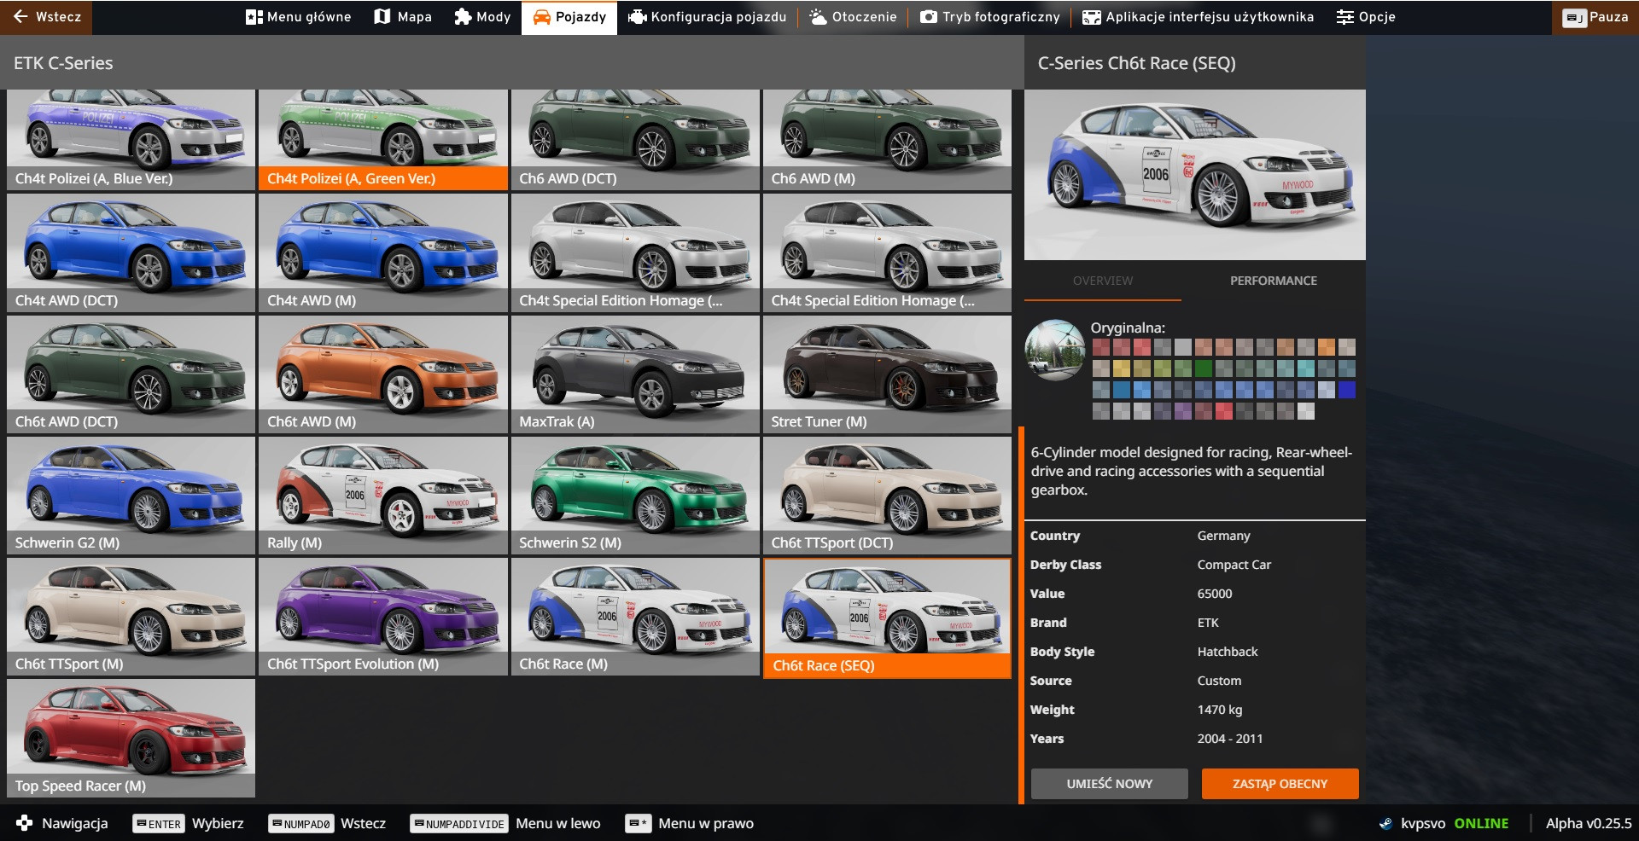Open Konfiguracja pojazdu from the top bar
This screenshot has height=841, width=1639.
click(707, 17)
